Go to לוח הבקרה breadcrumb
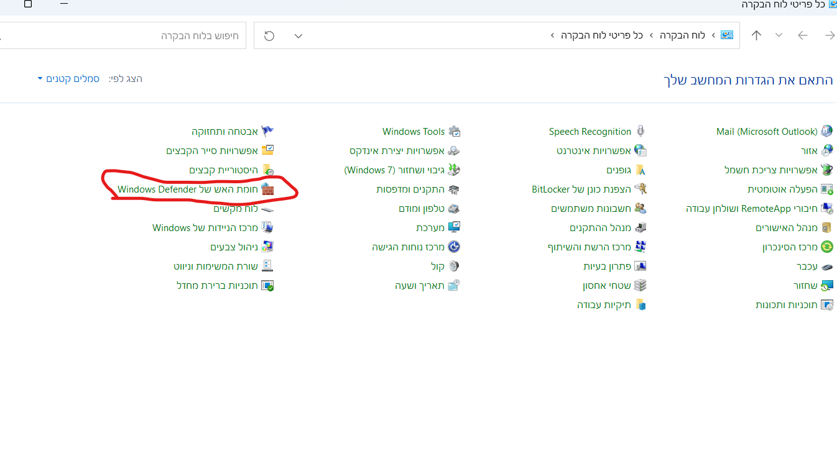The image size is (837, 451). [682, 35]
